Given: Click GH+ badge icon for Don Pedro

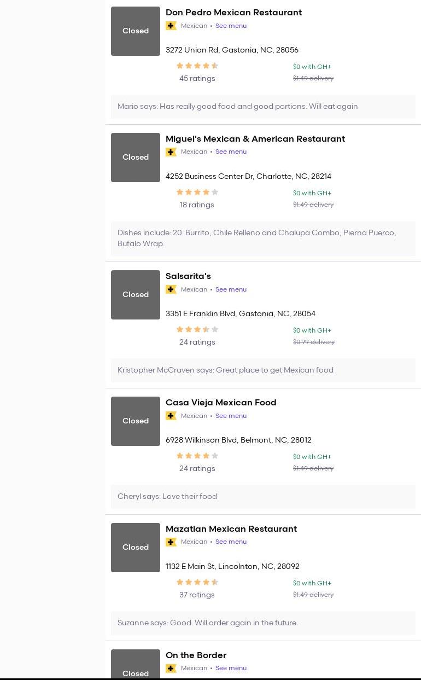Looking at the screenshot, I should coord(171,26).
